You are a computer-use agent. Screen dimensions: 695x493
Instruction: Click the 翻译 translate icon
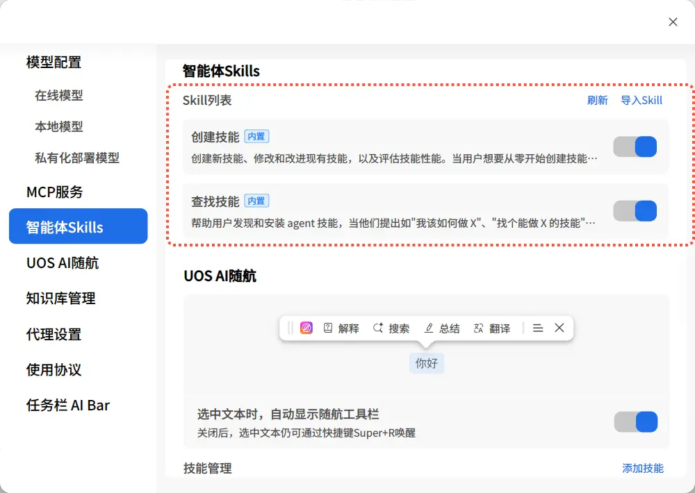(478, 328)
